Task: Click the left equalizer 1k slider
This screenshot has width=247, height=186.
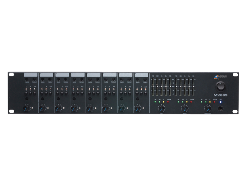Action: click(161, 87)
